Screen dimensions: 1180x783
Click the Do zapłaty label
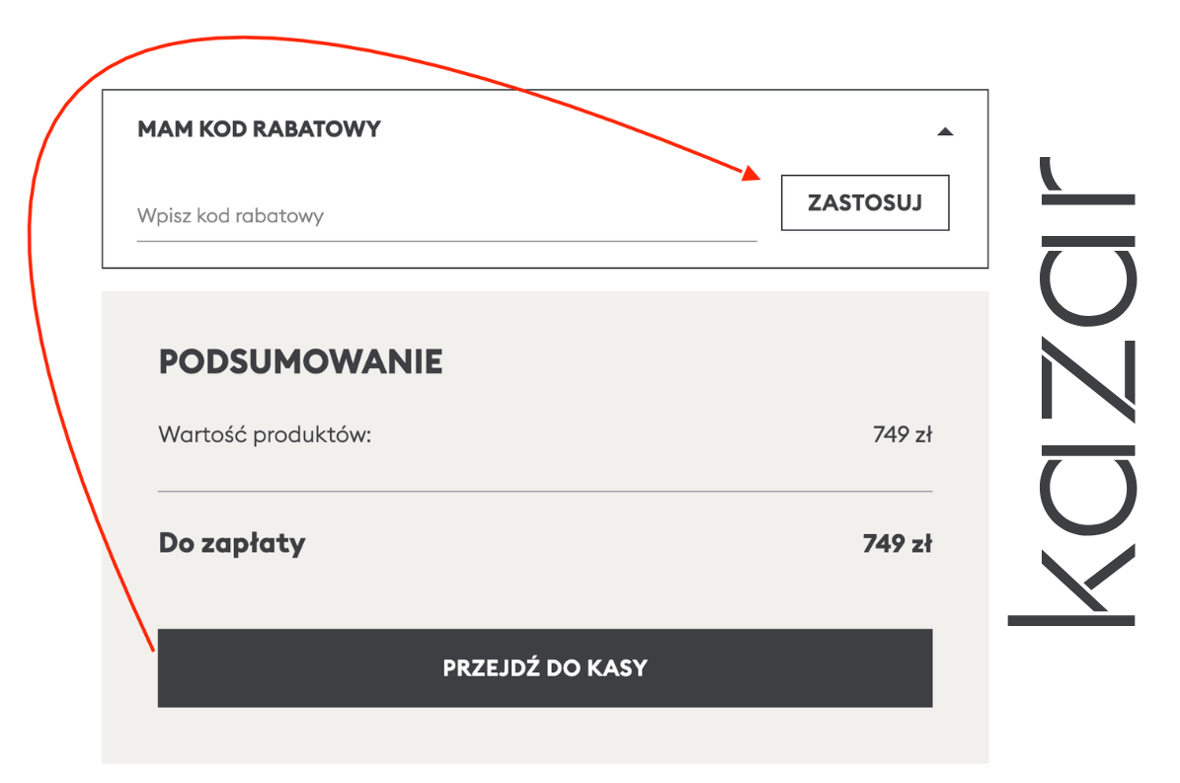[232, 543]
